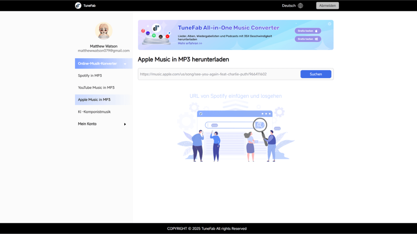Click the Abmelden button

(x=327, y=5)
